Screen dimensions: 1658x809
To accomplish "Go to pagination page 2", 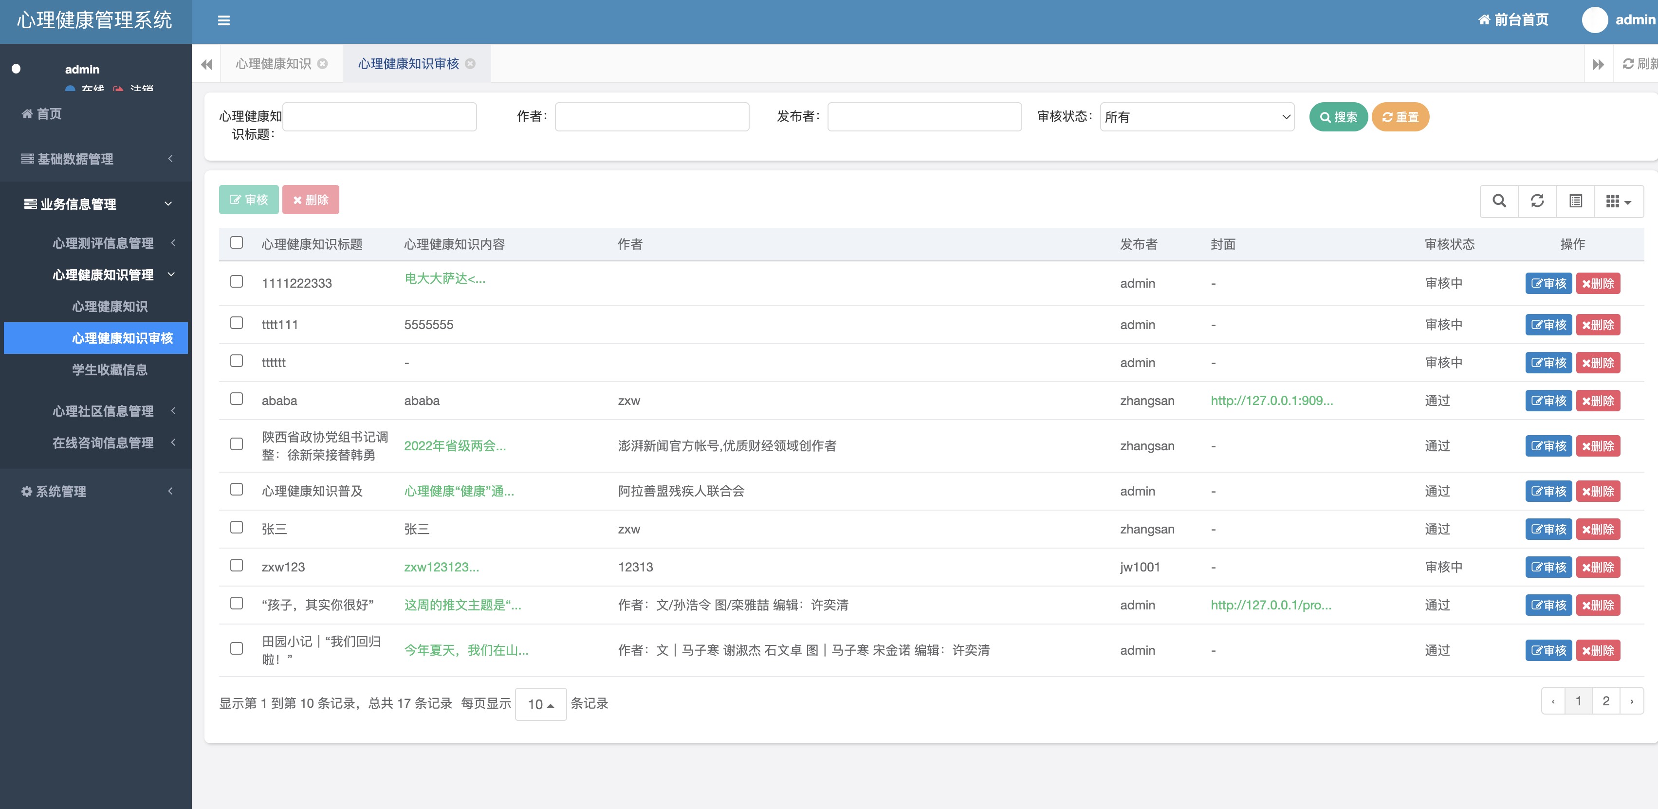I will [1605, 701].
